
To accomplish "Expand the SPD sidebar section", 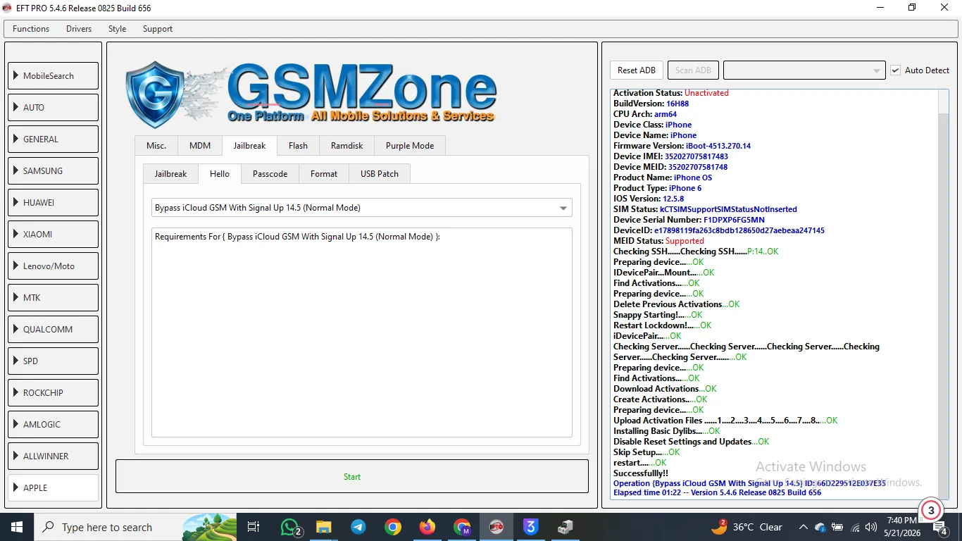I will [54, 361].
